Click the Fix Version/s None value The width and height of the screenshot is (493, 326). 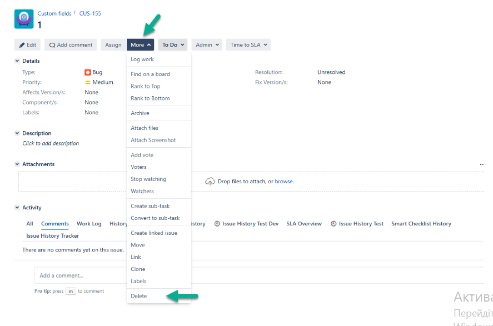coord(324,82)
